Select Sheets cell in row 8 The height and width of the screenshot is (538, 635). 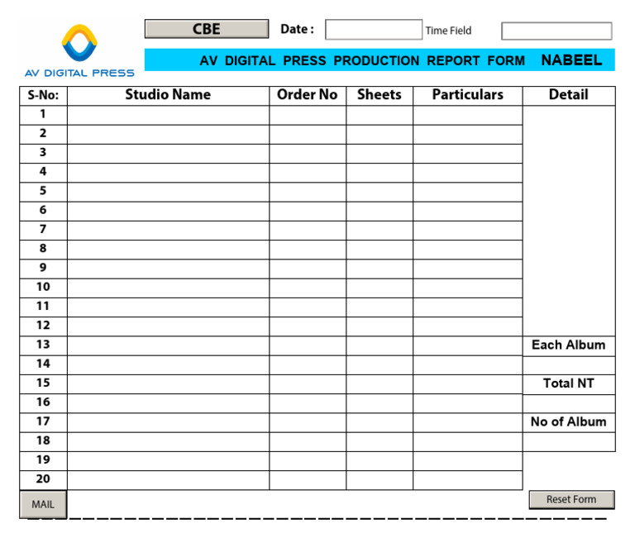380,250
